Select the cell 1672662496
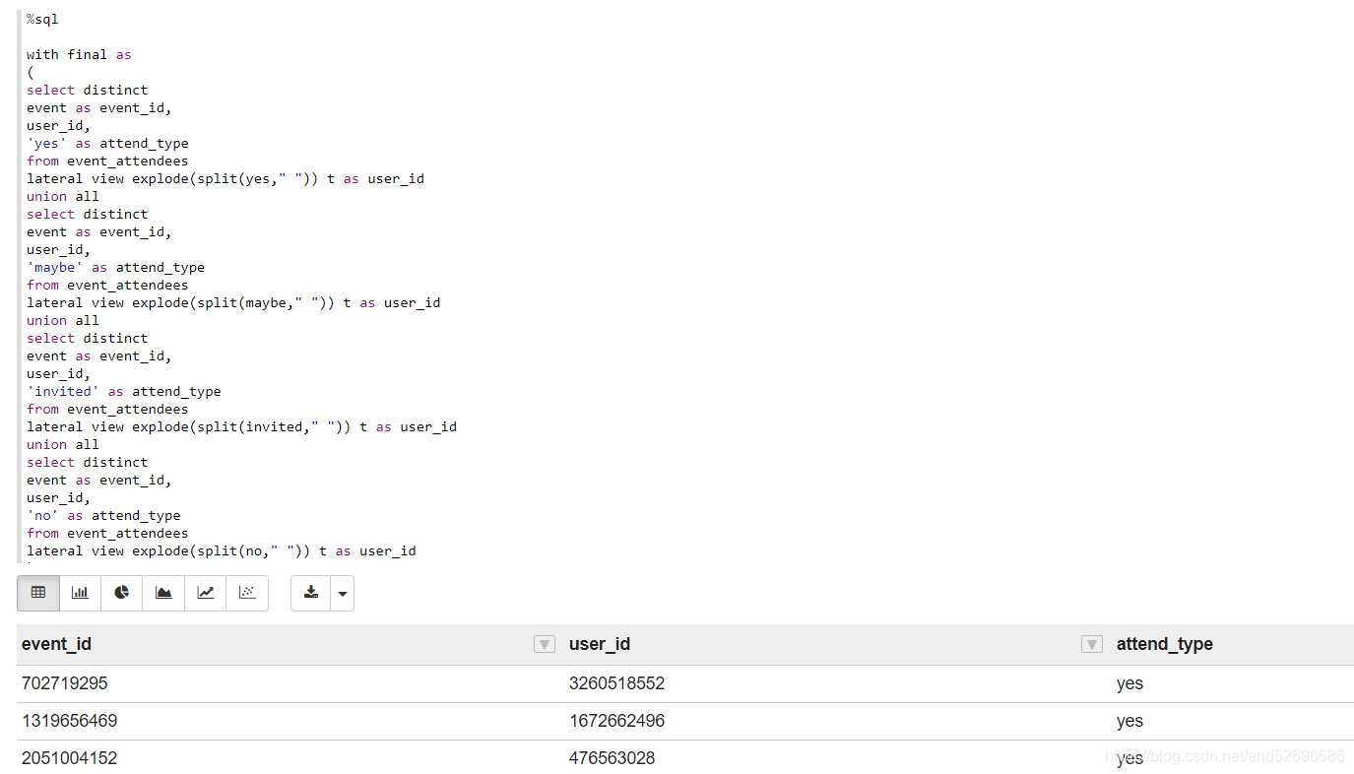The image size is (1354, 774). 616,721
